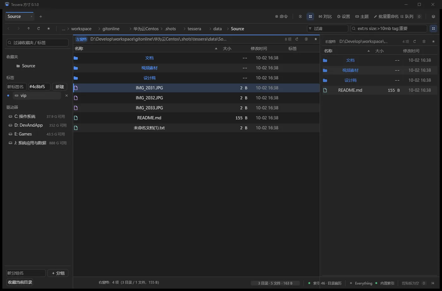442x291 pixels.
Task: Click the workspace breadcrumb segment
Action: coord(81,29)
